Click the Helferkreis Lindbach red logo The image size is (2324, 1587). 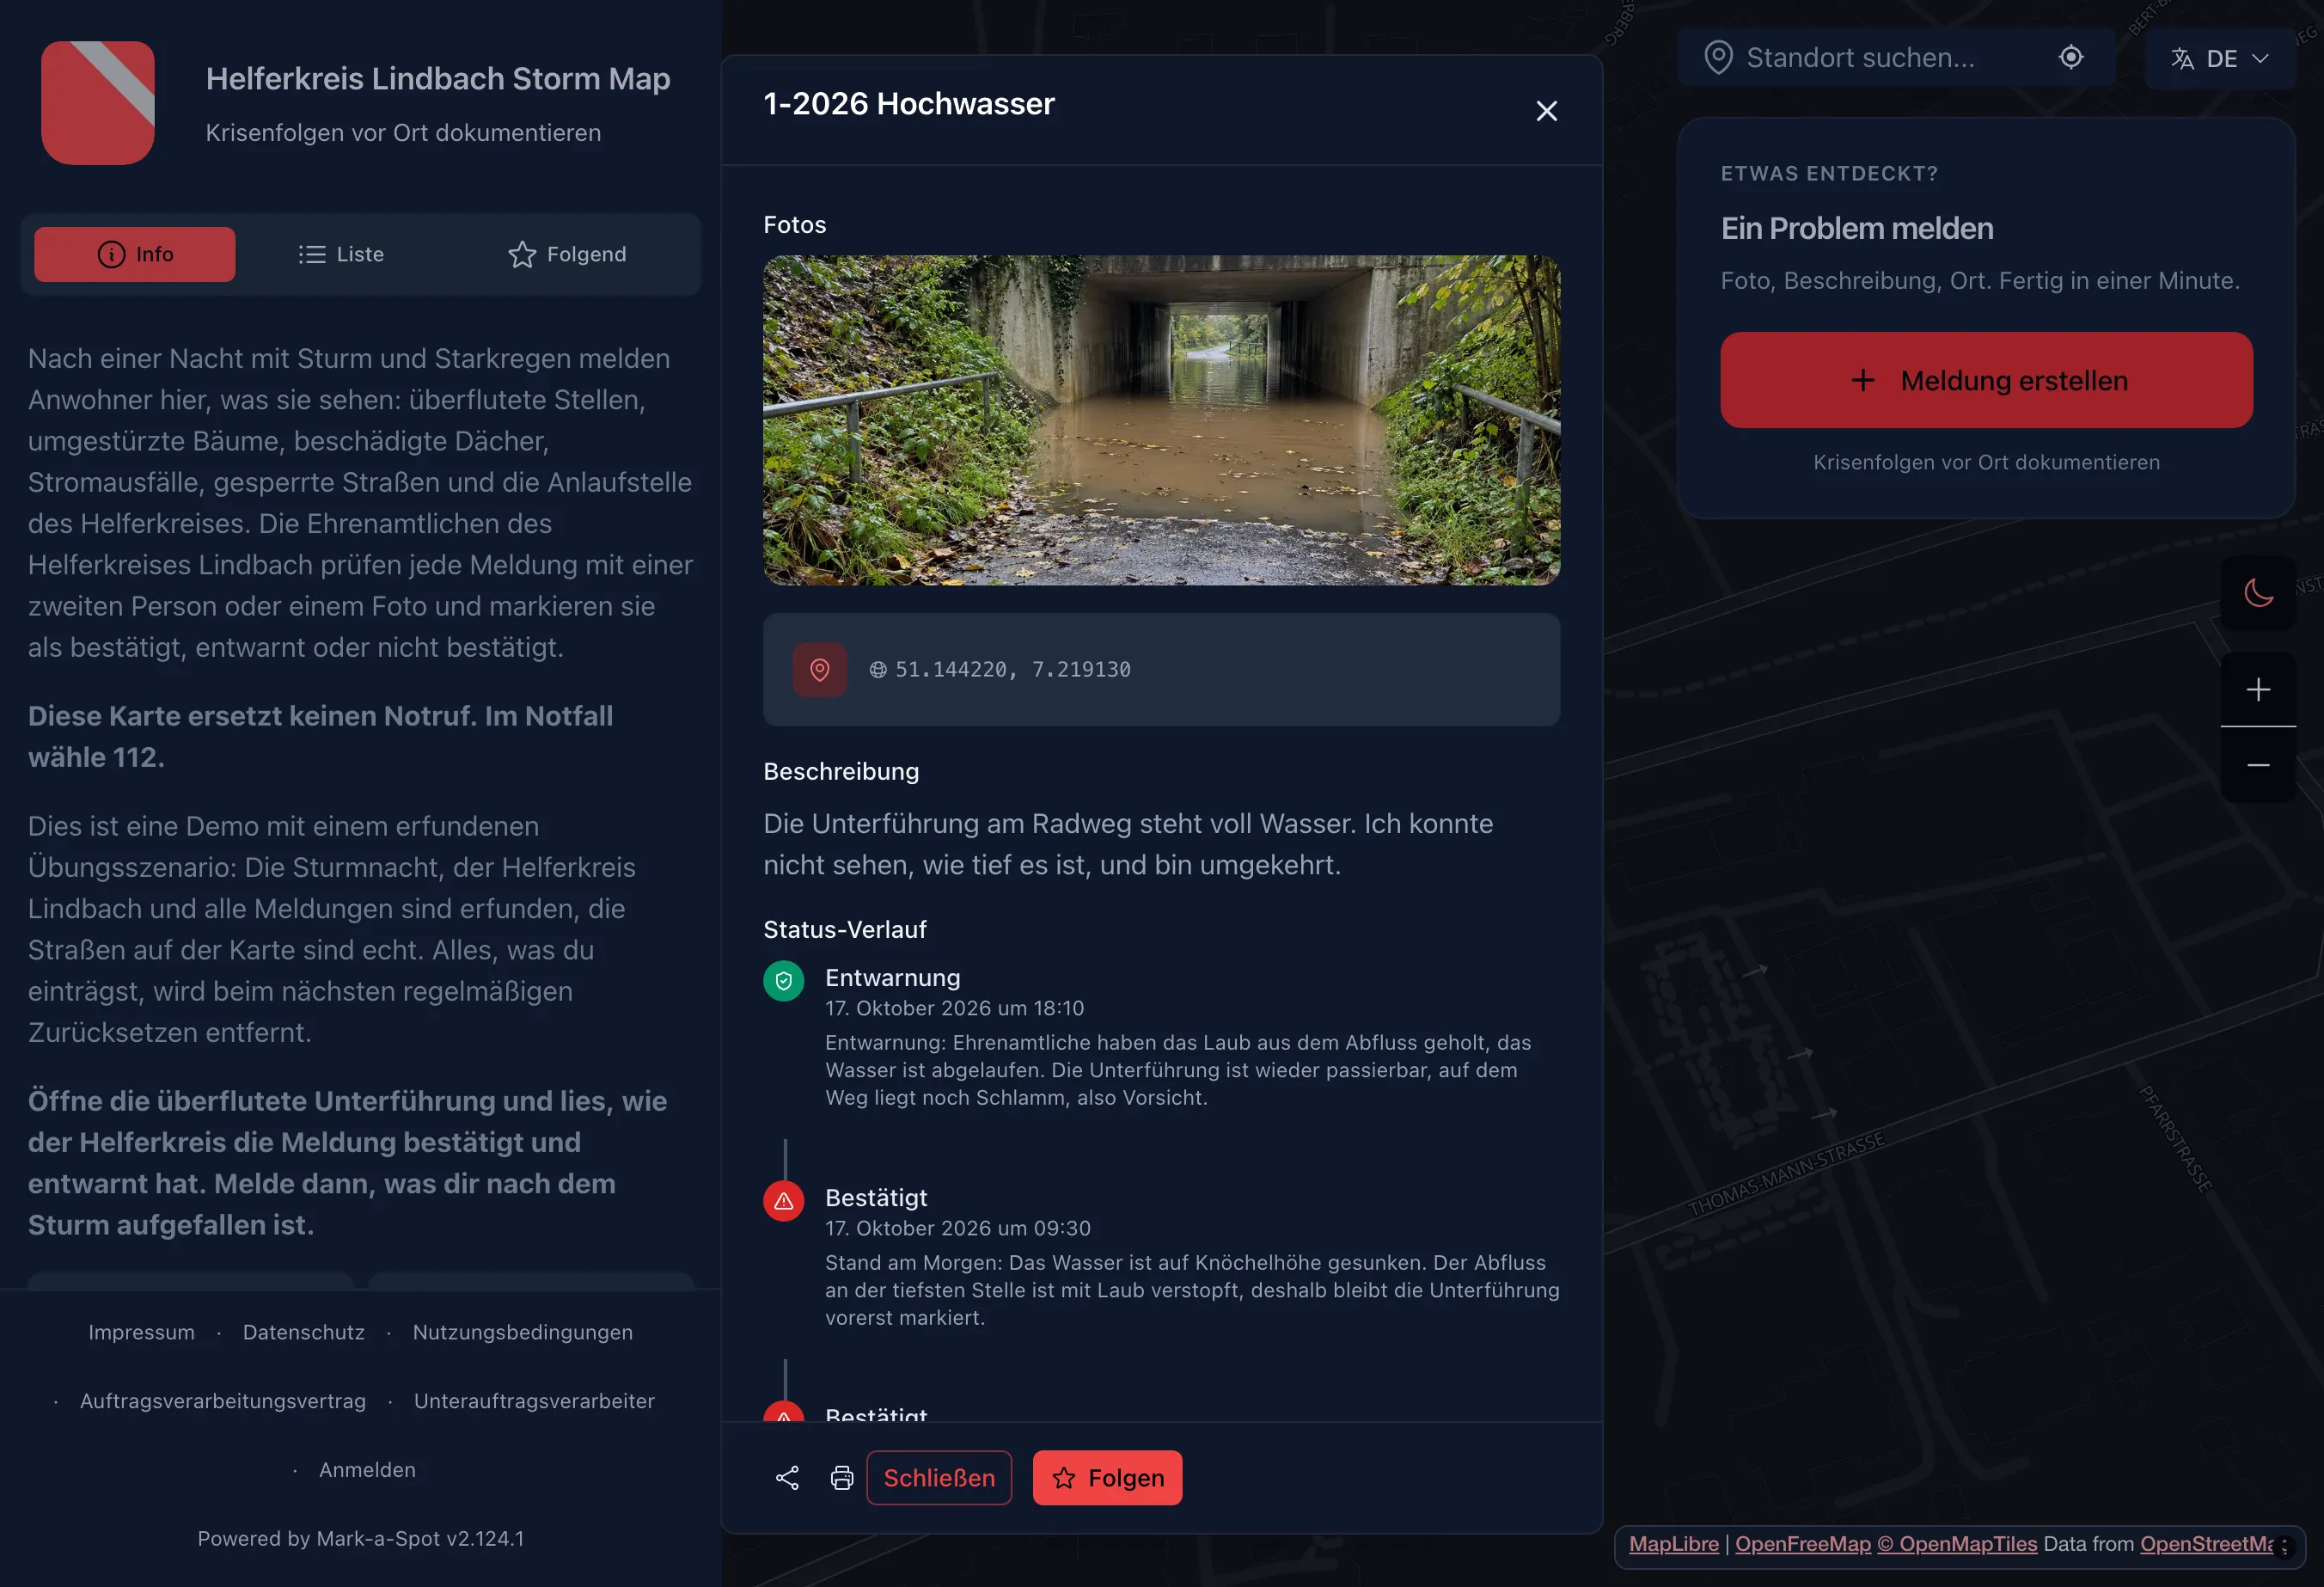(98, 103)
